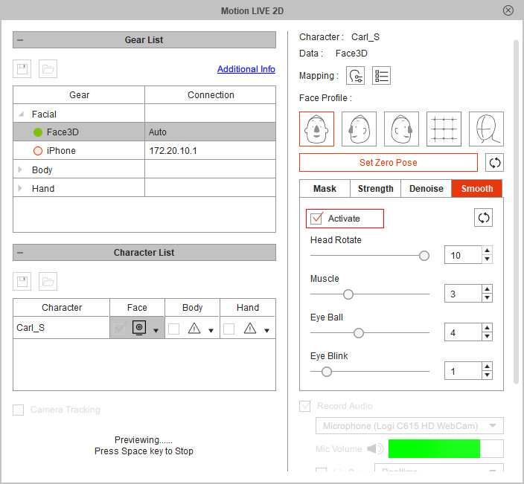Toggle the Activate smooth checkbox
Screen dimensions: 524x484
pos(316,219)
